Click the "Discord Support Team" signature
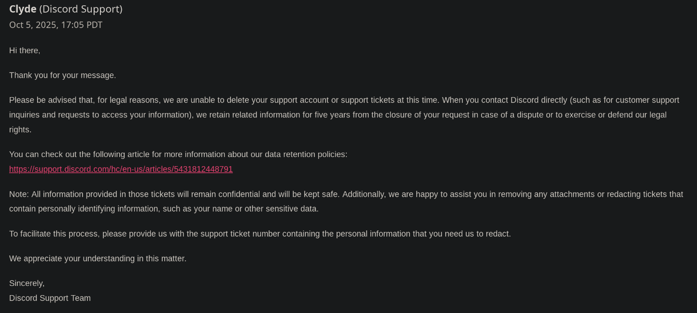The height and width of the screenshot is (313, 697). [x=50, y=298]
